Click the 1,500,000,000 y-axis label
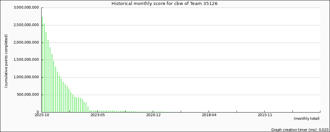 [26, 60]
